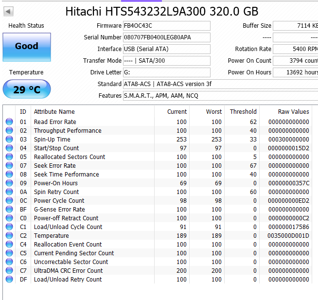The image size is (318, 300).
Task: Select the Load/Unload Retry Count attribute name
Action: coord(68,279)
